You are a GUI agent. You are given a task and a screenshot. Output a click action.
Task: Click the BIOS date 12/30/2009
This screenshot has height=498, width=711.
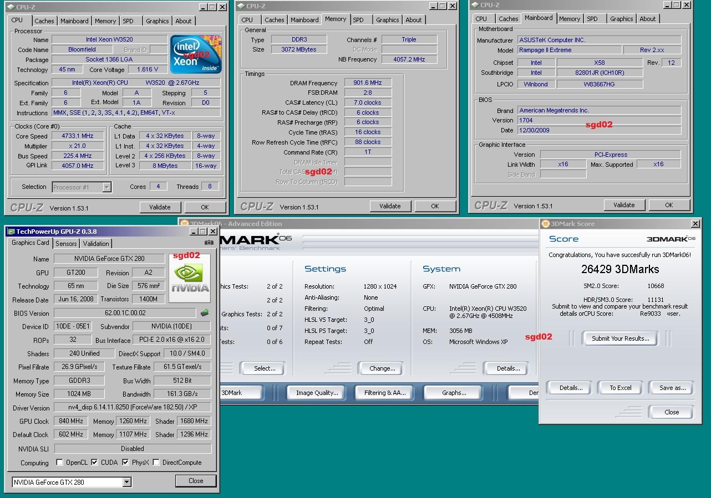pos(599,130)
